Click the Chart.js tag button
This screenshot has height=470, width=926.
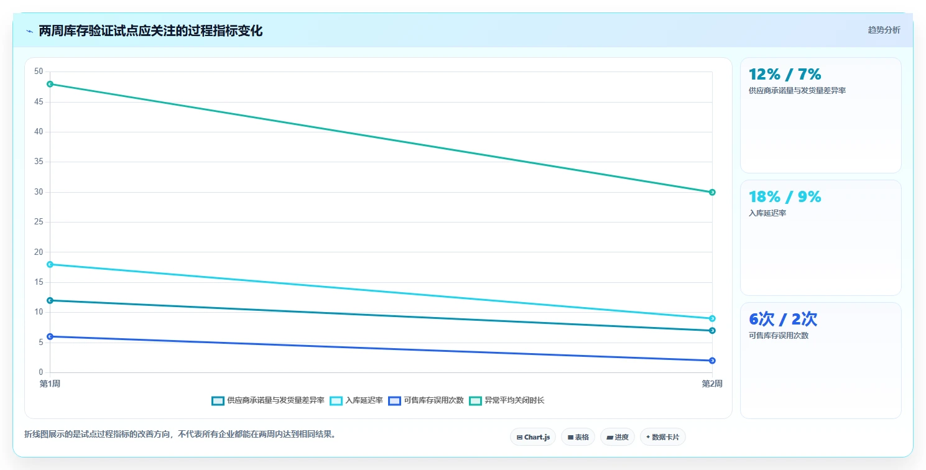[533, 437]
